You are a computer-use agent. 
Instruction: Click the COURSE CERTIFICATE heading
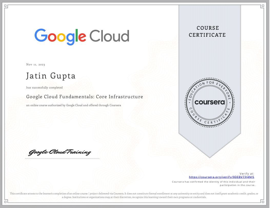207,31
